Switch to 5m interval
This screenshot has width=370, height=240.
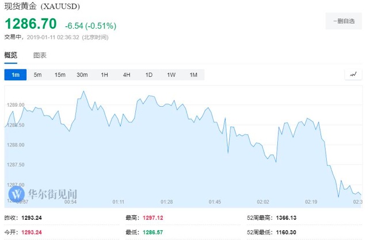pyautogui.click(x=37, y=75)
